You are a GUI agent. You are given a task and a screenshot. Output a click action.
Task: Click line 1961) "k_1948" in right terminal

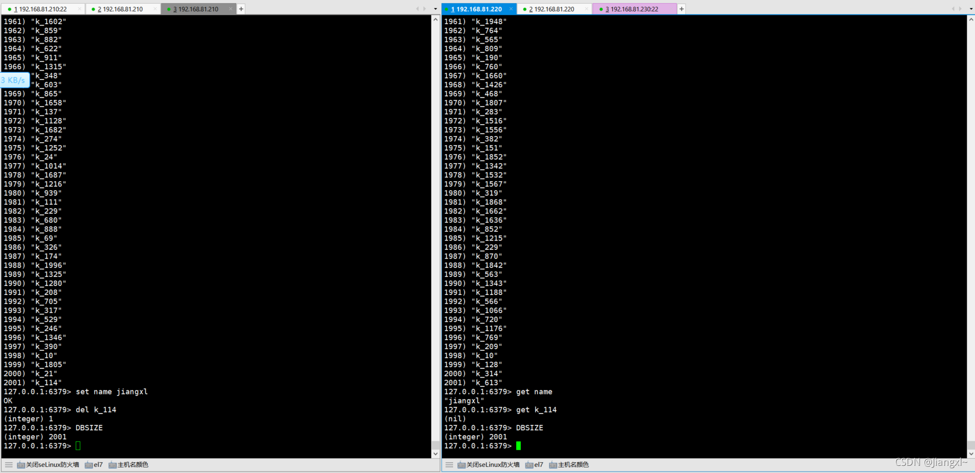click(x=475, y=22)
